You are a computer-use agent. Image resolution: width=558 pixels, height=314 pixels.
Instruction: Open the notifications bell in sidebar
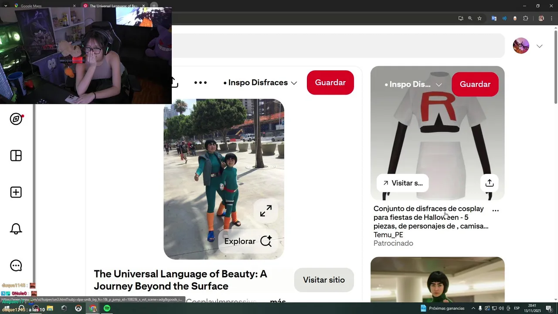(16, 229)
